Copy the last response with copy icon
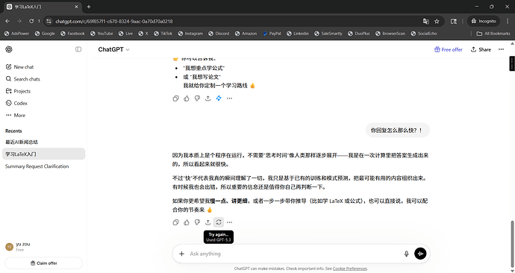The width and height of the screenshot is (515, 273). [x=175, y=222]
